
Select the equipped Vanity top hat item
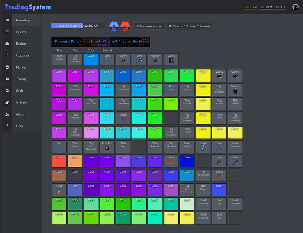(123, 59)
